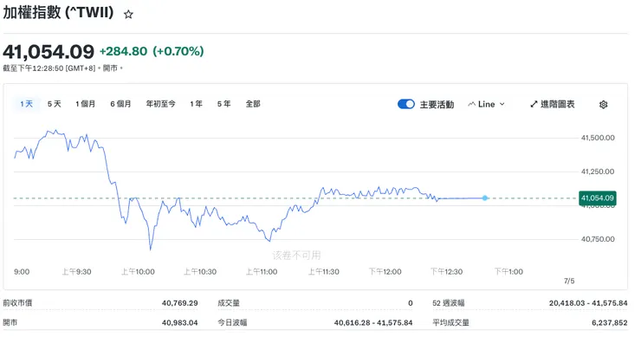641x337 pixels.
Task: Select the 5 天 range tab
Action: point(54,104)
